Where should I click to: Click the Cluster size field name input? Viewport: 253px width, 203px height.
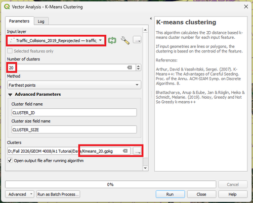[74, 129]
